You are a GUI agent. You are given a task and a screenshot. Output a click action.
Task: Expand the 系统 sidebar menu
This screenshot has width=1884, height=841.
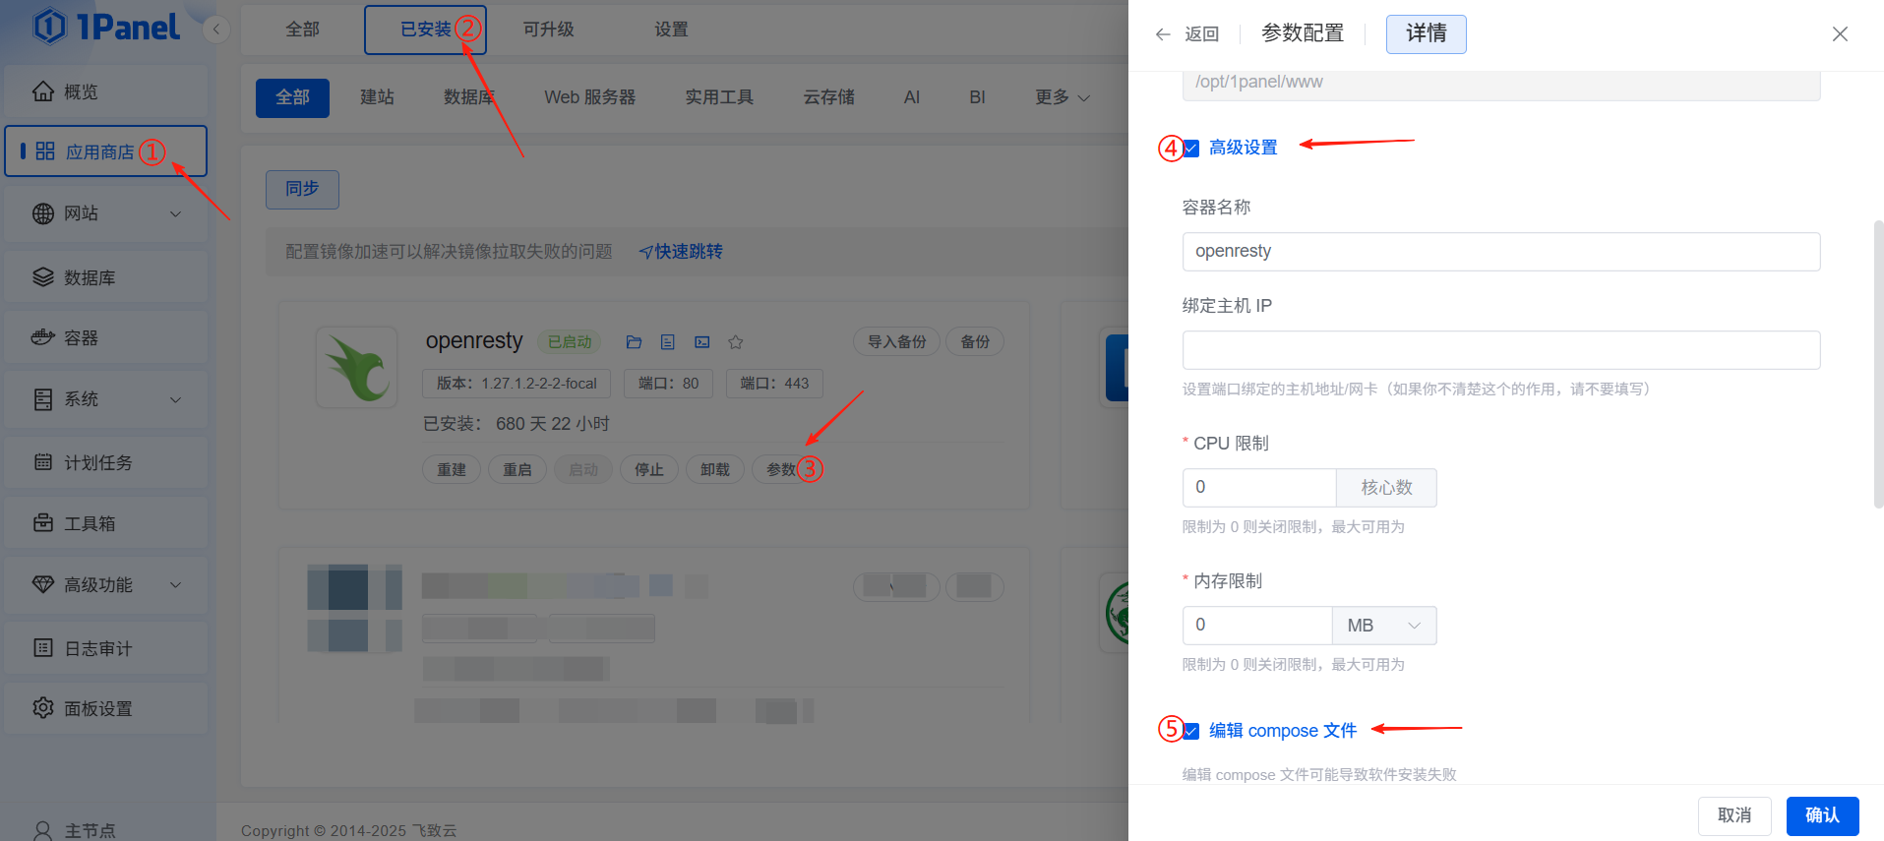coord(105,399)
